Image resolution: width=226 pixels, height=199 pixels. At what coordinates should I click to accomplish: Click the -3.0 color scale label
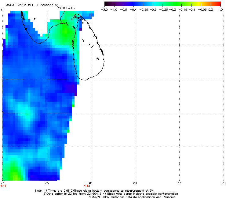(x=104, y=10)
